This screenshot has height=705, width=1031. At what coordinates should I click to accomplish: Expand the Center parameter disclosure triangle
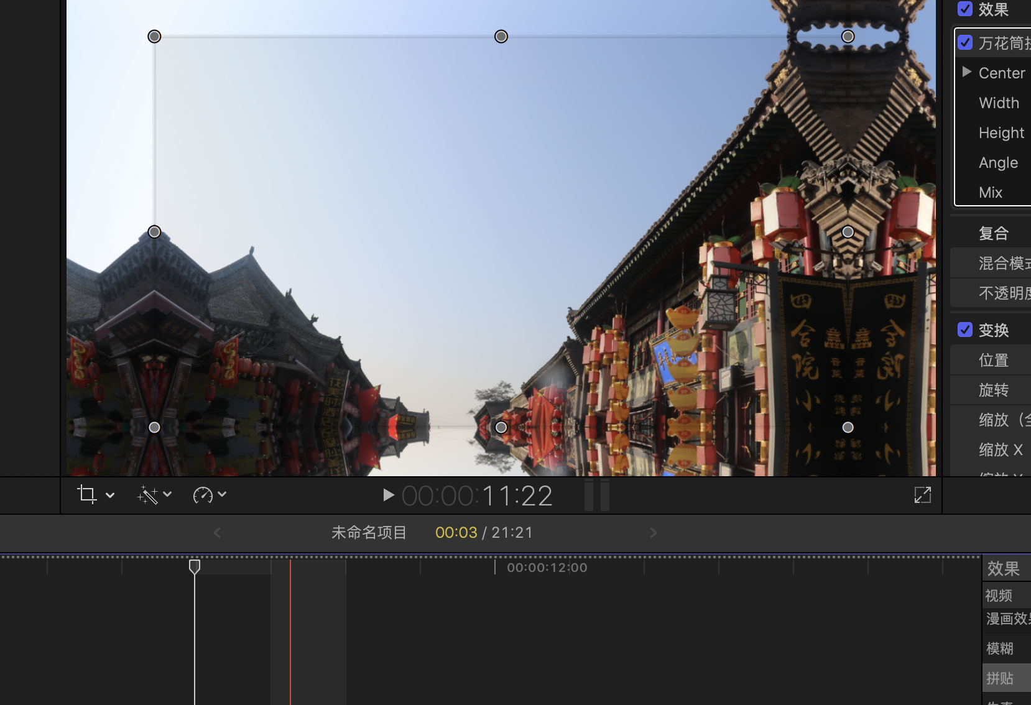tap(967, 72)
